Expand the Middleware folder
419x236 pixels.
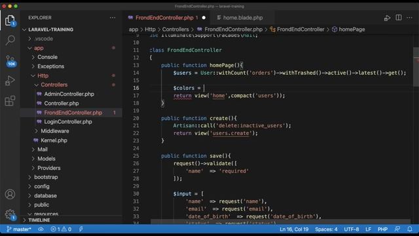(37, 131)
